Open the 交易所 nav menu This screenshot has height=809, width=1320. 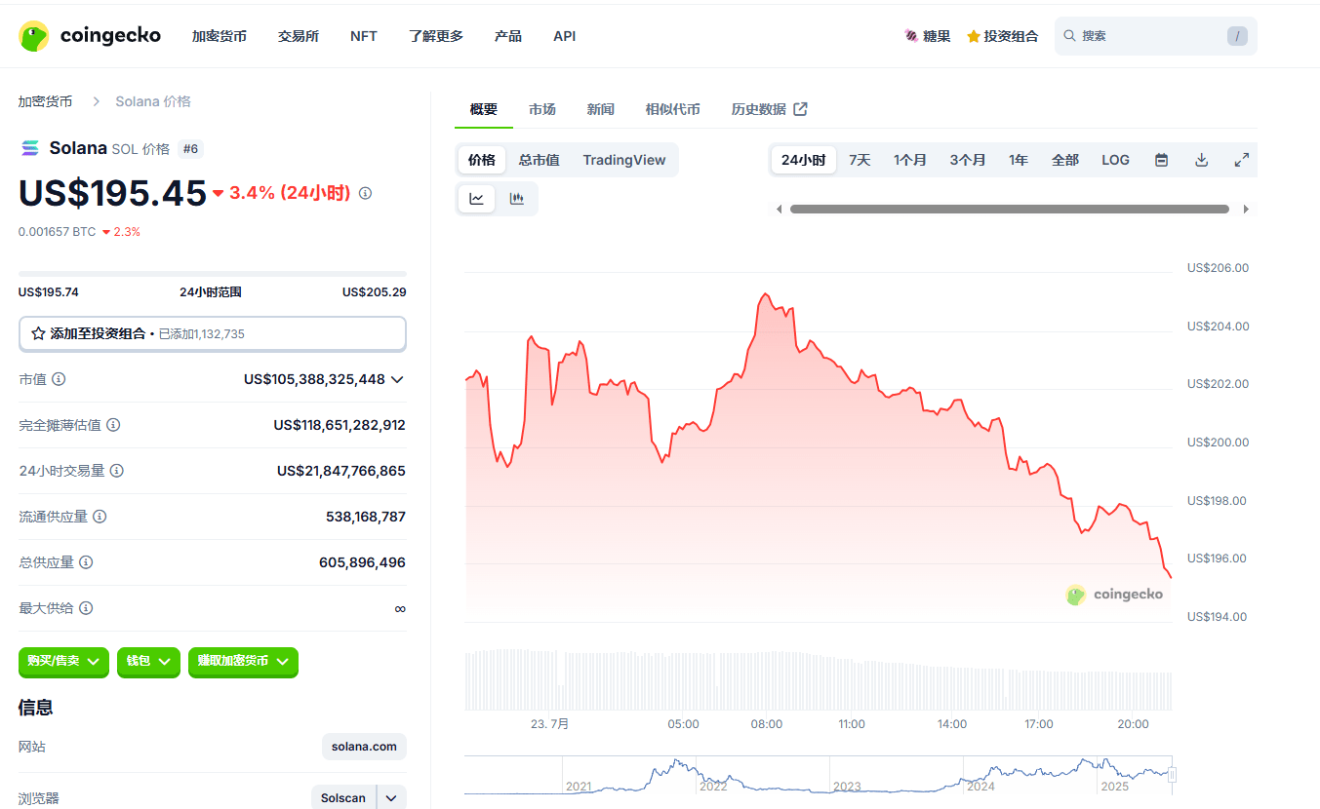click(299, 36)
